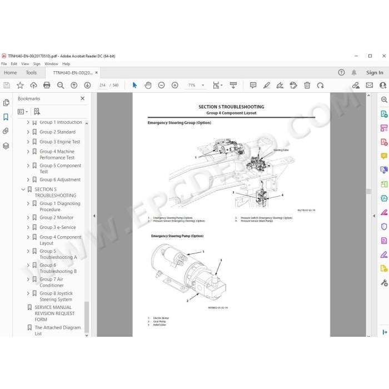This screenshot has height=389, width=389.
Task: Select the arrow selection tool
Action: pos(134,86)
